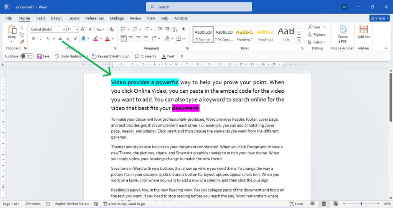This screenshot has height=208, width=393.
Task: Customize the Quick Access Toolbar dropdown
Action: tap(182, 56)
